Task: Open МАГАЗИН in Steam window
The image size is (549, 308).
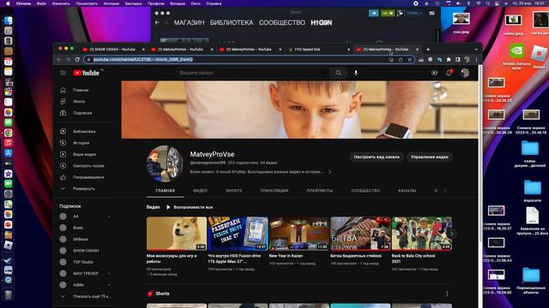Action: pos(189,23)
